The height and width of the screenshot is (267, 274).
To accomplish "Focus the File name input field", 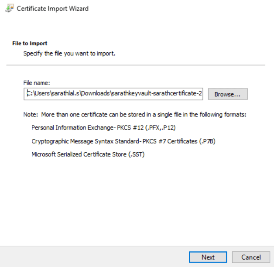I will tap(113, 93).
